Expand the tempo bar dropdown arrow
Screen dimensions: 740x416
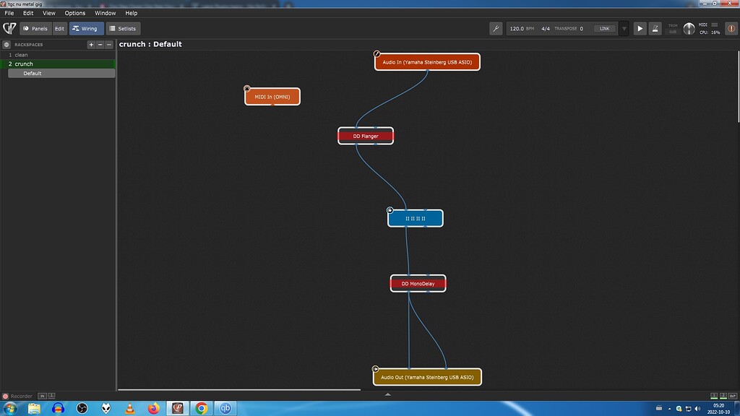[x=624, y=29]
